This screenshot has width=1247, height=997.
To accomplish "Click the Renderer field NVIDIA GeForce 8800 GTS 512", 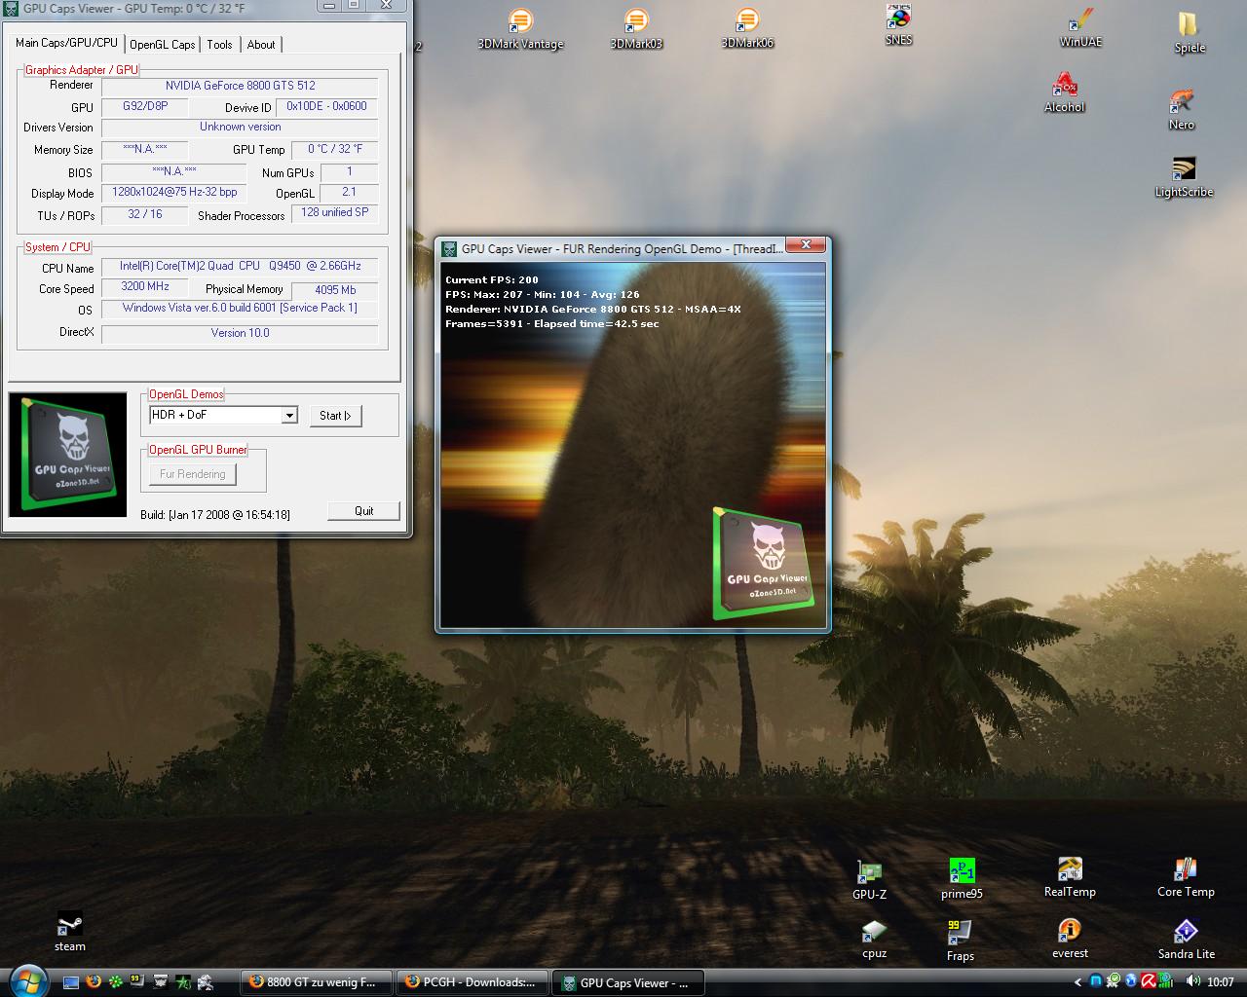I will (x=240, y=86).
